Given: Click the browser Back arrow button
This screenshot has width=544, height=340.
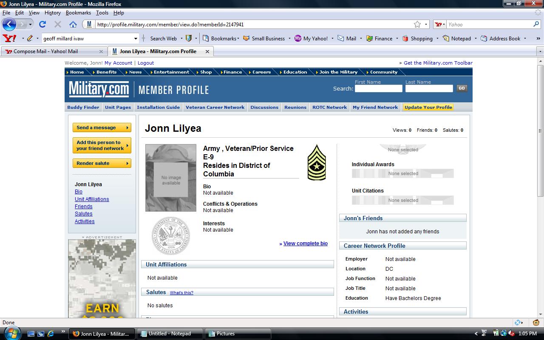Looking at the screenshot, I should tap(9, 24).
